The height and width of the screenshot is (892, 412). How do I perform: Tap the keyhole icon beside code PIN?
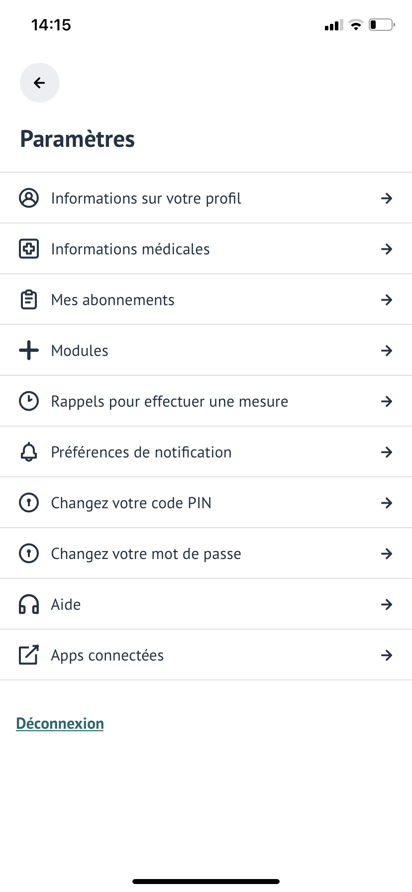pos(29,503)
